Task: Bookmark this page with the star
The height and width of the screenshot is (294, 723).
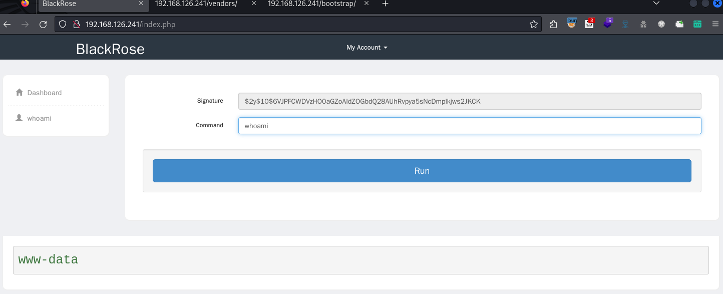Action: click(x=534, y=24)
